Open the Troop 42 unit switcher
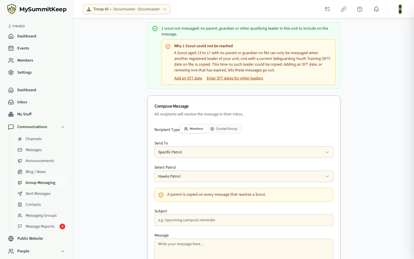 (x=126, y=9)
